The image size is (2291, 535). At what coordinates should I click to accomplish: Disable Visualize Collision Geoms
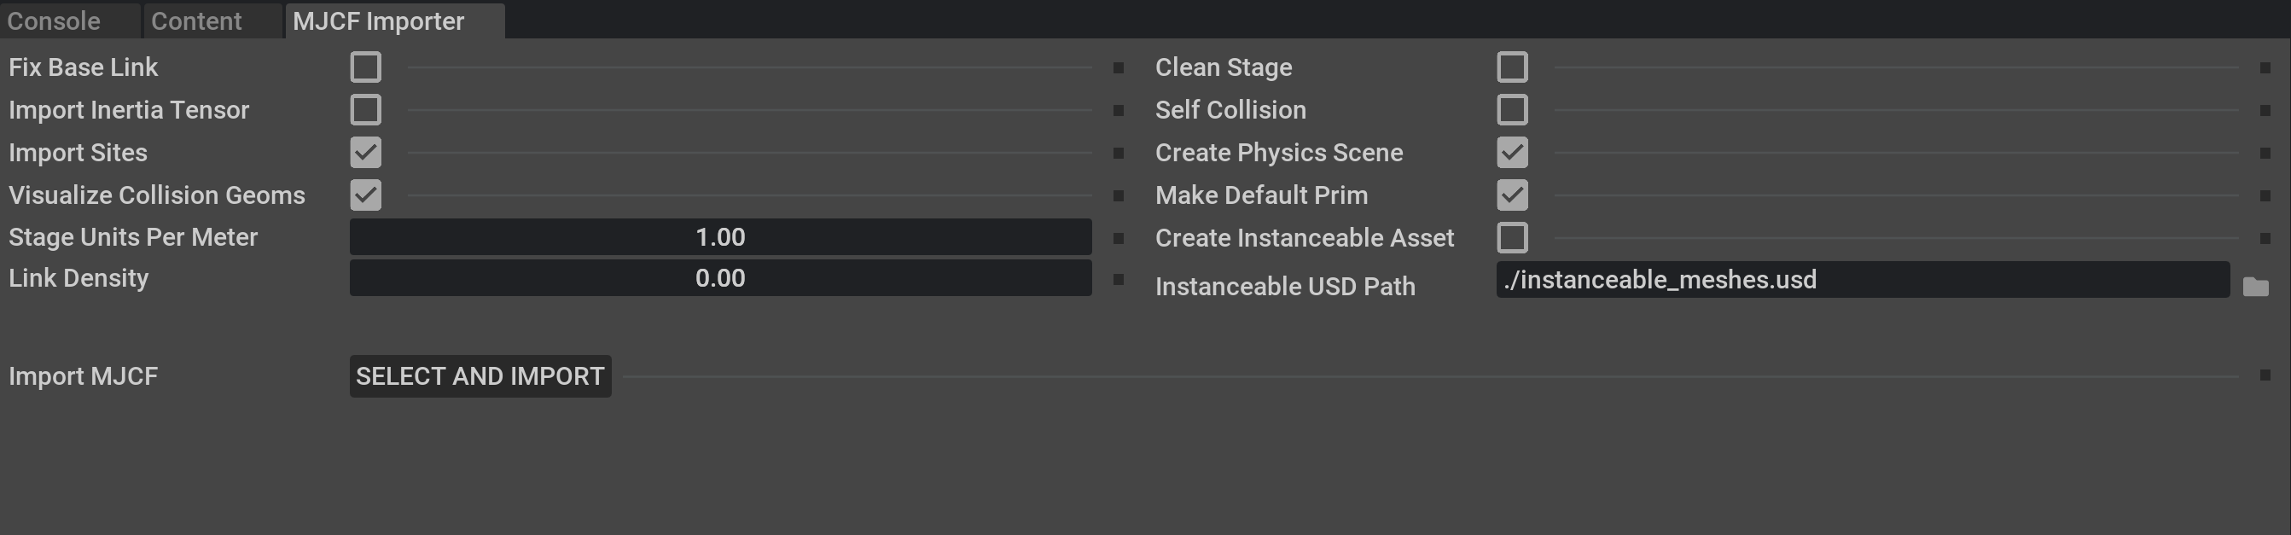[x=365, y=195]
